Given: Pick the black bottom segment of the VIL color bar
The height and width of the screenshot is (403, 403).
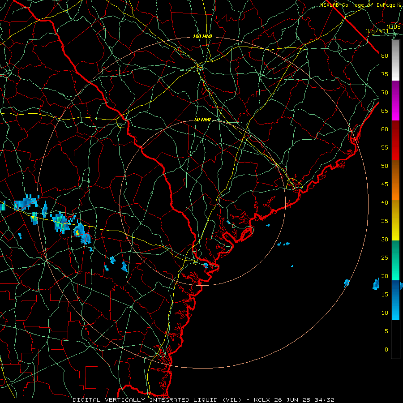Looking at the screenshot, I should [395, 339].
